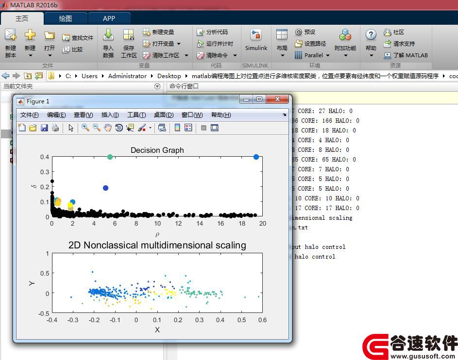458x360 pixels.
Task: Toggle Edit Plot arrow tool in Figure 1
Action: coord(71,128)
